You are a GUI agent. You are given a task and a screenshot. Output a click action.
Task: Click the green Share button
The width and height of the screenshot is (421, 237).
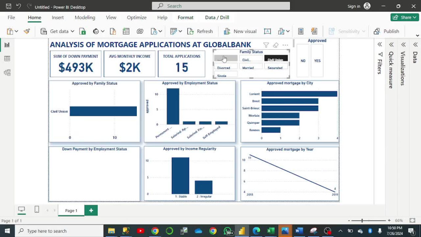(405, 17)
